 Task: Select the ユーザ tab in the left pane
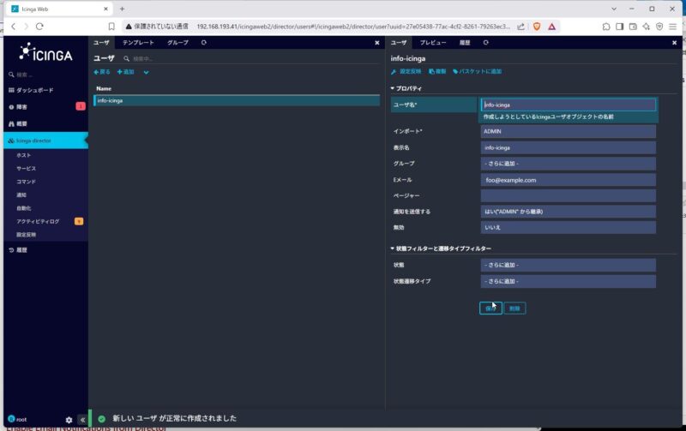(101, 42)
